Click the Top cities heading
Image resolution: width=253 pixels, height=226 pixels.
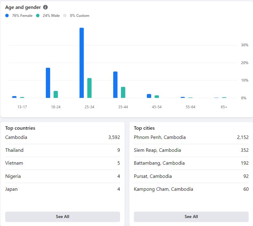coord(144,128)
